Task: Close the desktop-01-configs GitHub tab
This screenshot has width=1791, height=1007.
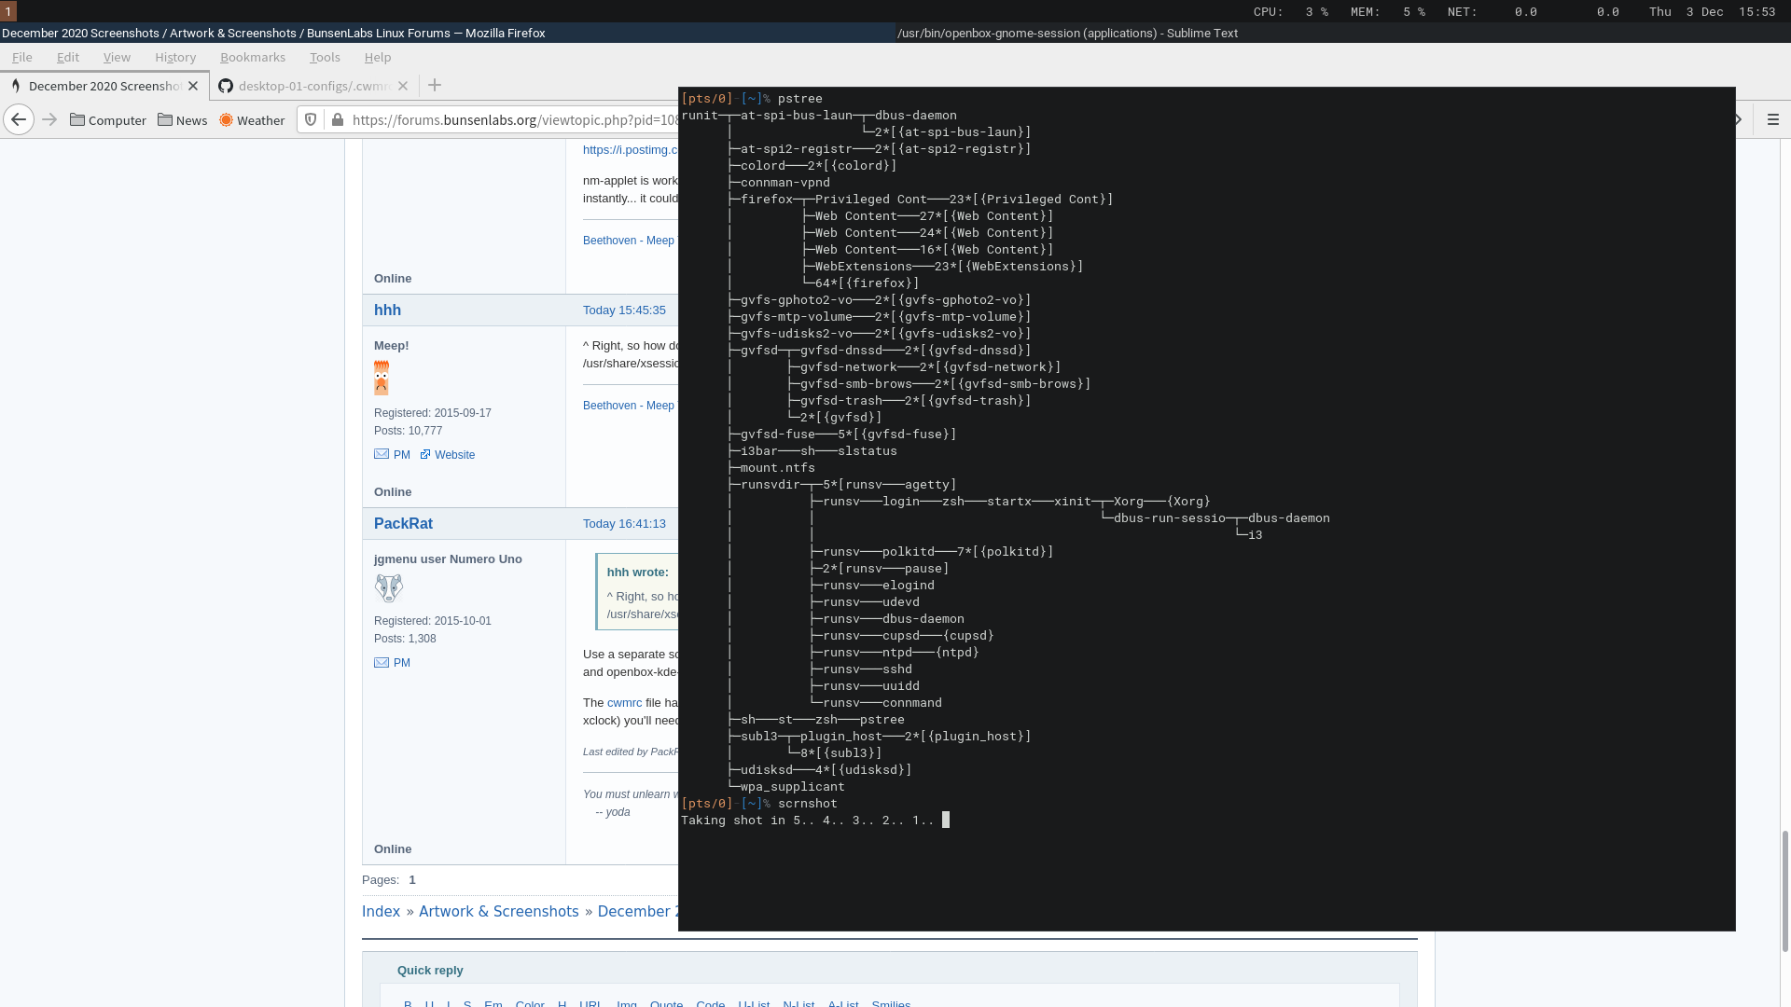Action: (x=403, y=86)
